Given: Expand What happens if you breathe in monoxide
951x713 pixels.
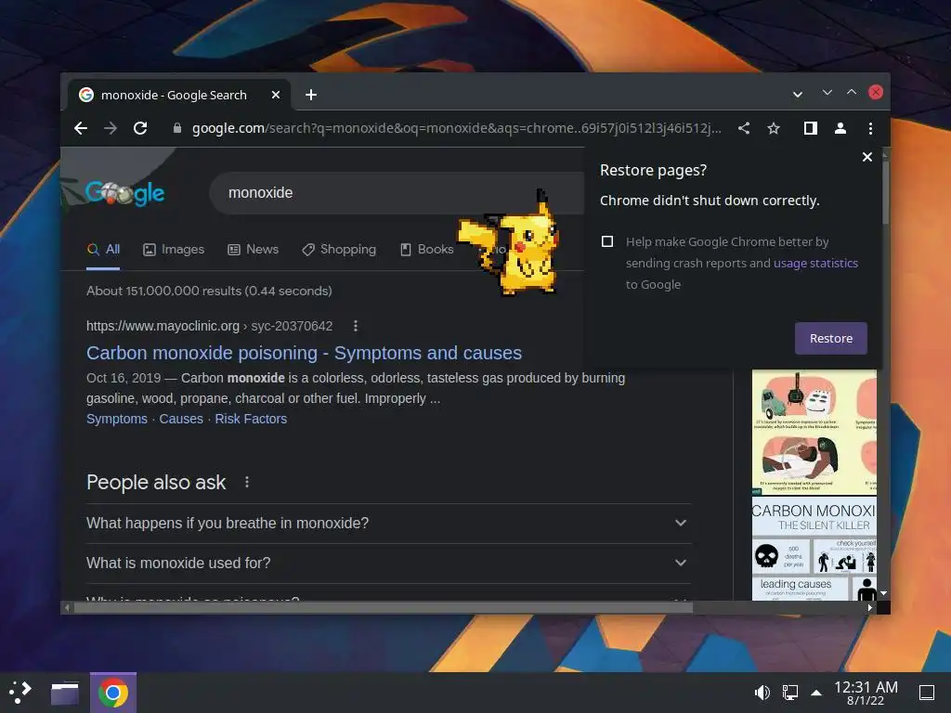Looking at the screenshot, I should [388, 524].
